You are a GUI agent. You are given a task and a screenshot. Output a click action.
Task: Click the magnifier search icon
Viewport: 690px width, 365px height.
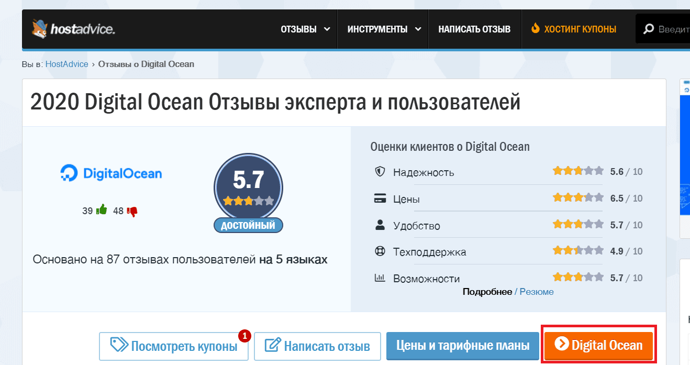[649, 29]
